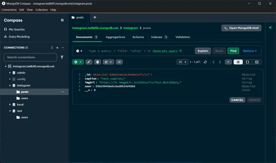This screenshot has width=276, height=163.
Task: Cancel the document edit
Action: 237,100
